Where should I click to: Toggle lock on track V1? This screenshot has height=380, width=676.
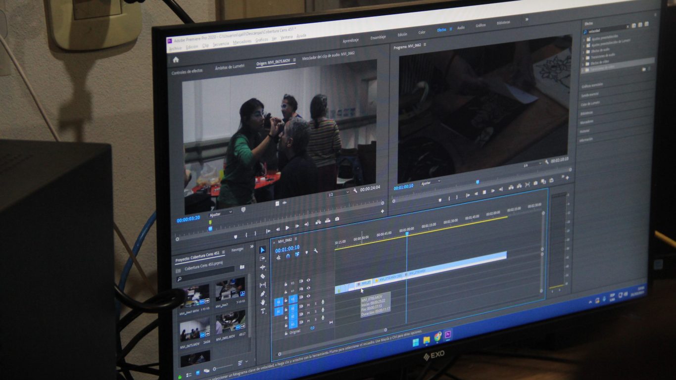(x=286, y=300)
